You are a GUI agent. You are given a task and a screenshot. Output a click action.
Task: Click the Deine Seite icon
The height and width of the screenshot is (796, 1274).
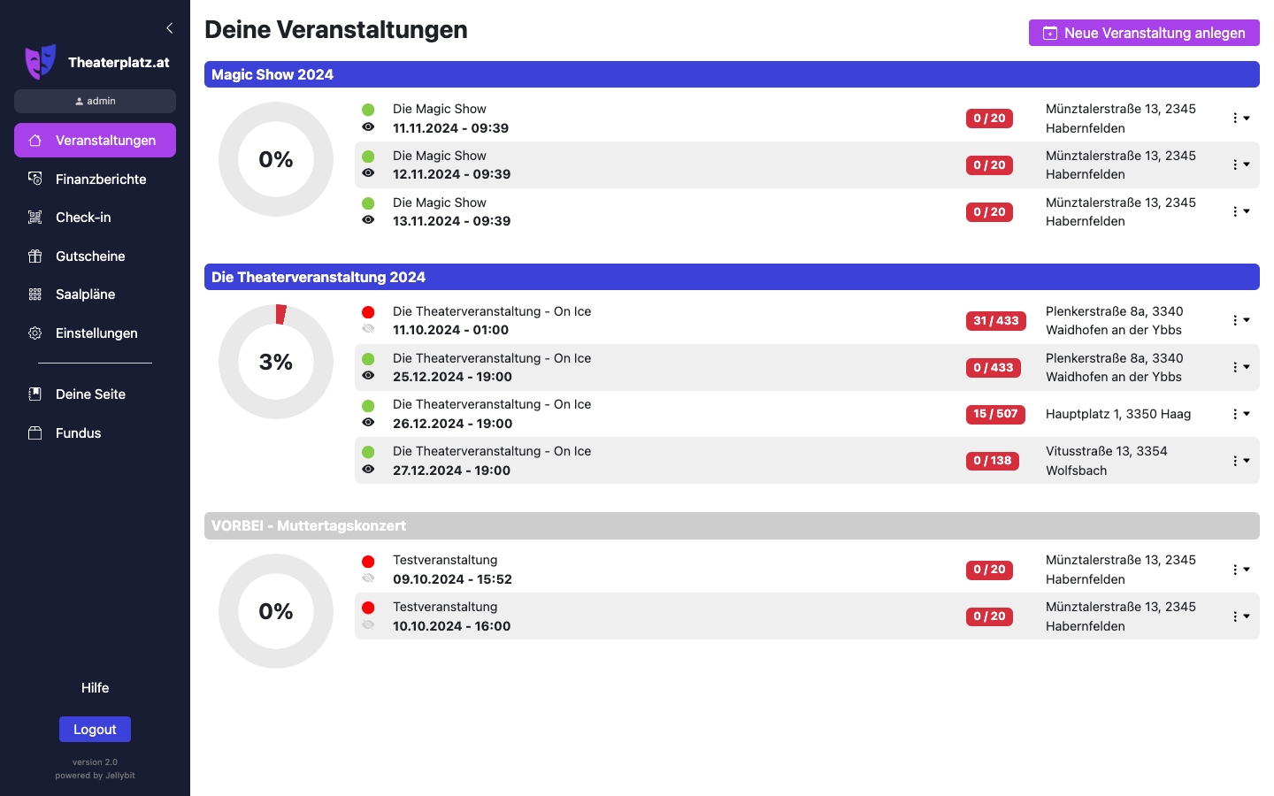tap(35, 394)
